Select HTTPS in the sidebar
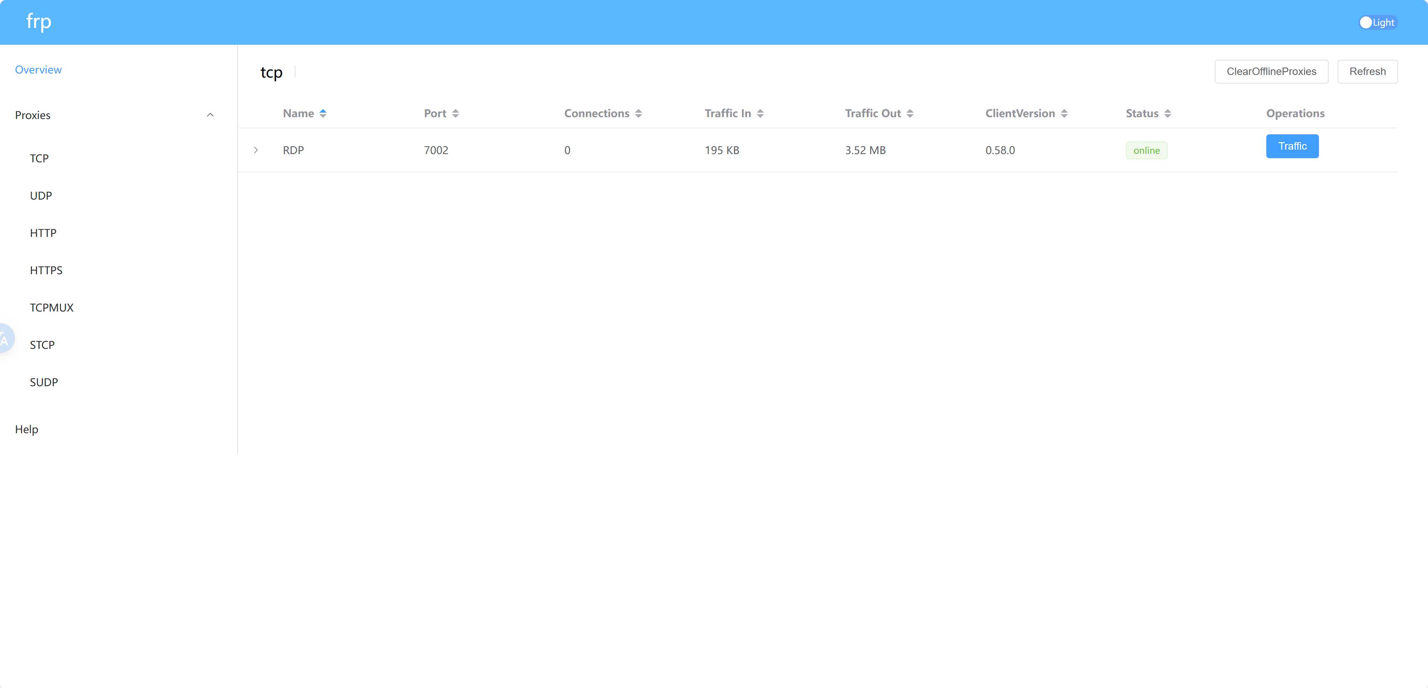 [x=46, y=270]
